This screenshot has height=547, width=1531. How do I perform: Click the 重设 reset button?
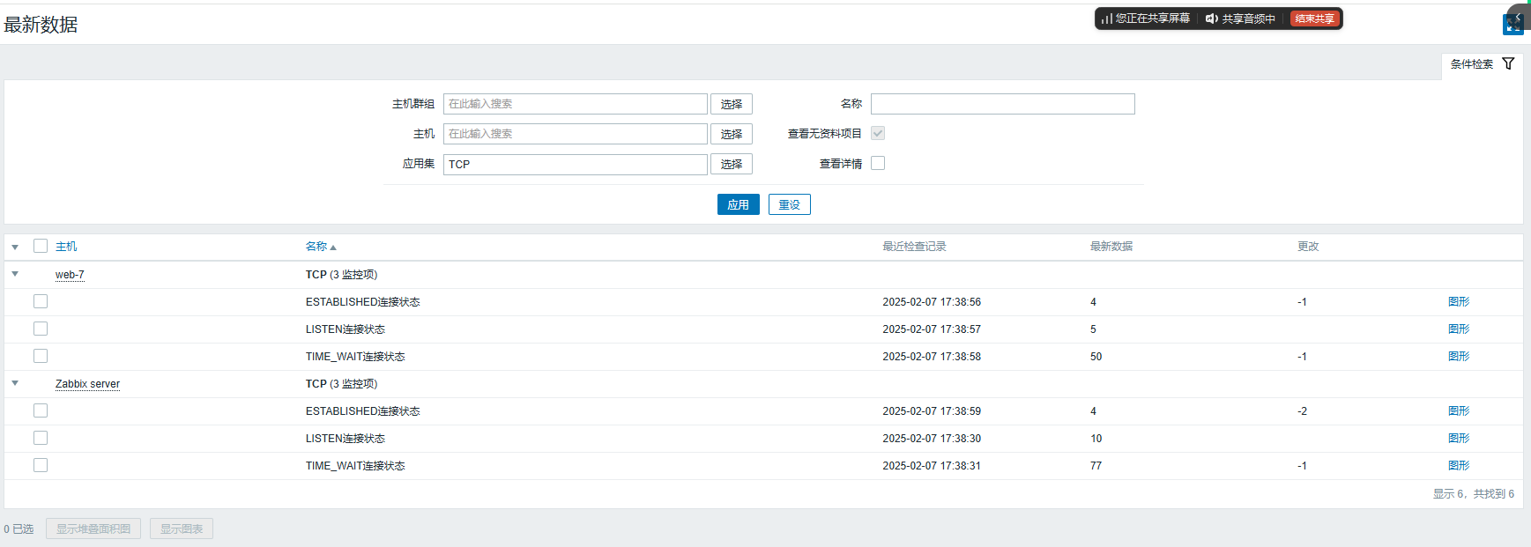[x=790, y=204]
